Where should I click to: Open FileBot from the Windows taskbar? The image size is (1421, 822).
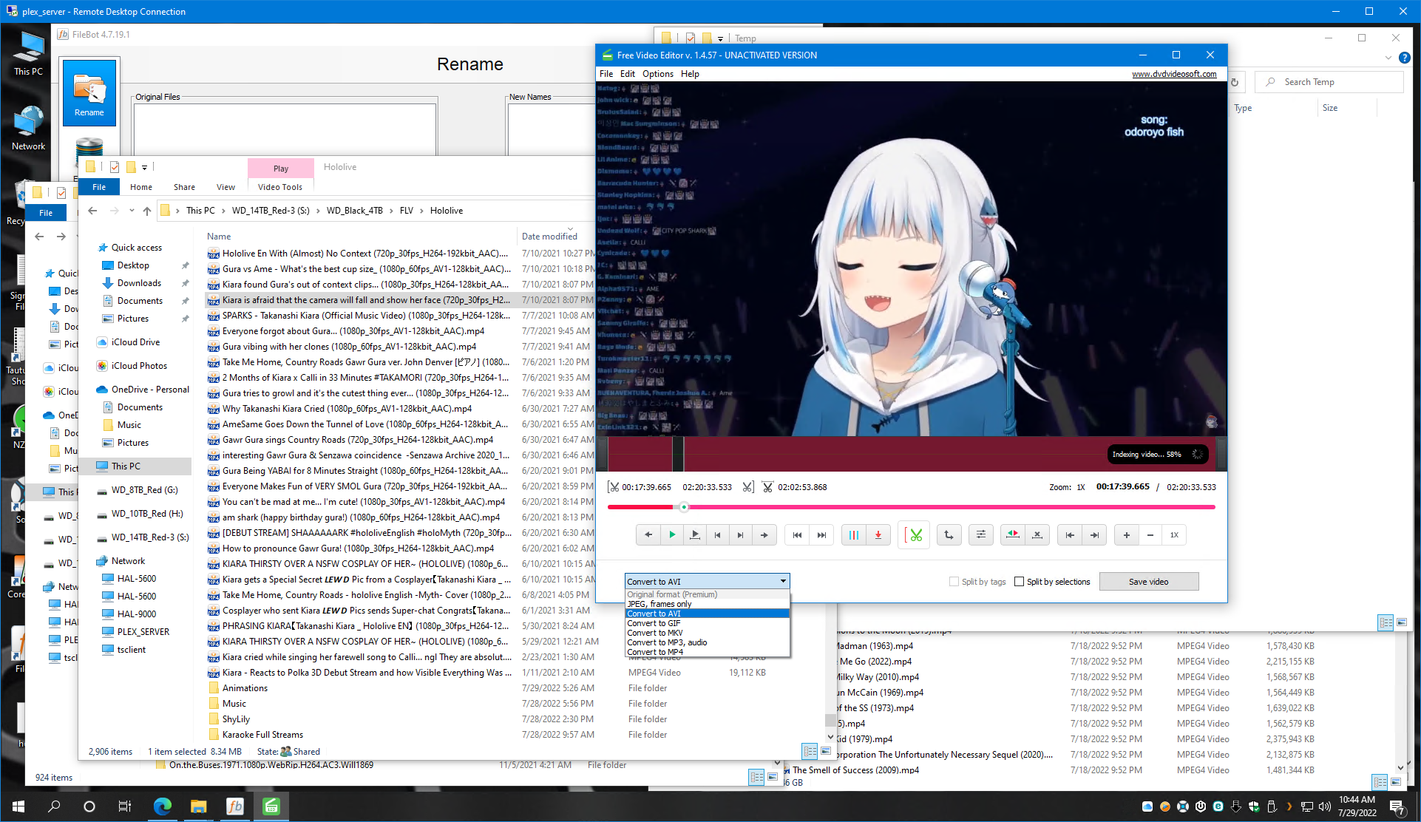235,806
